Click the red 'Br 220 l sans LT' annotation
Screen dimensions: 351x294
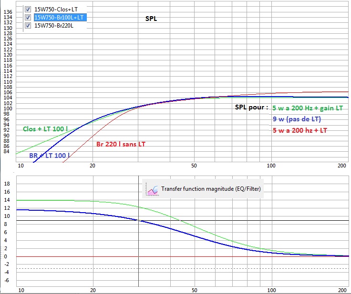121,144
